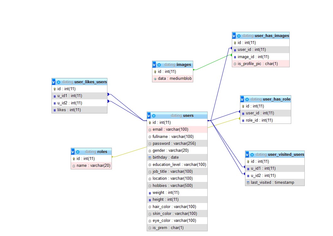333x236 pixels.
Task: Select 'password : varchar(256)' row
Action: coord(177,143)
